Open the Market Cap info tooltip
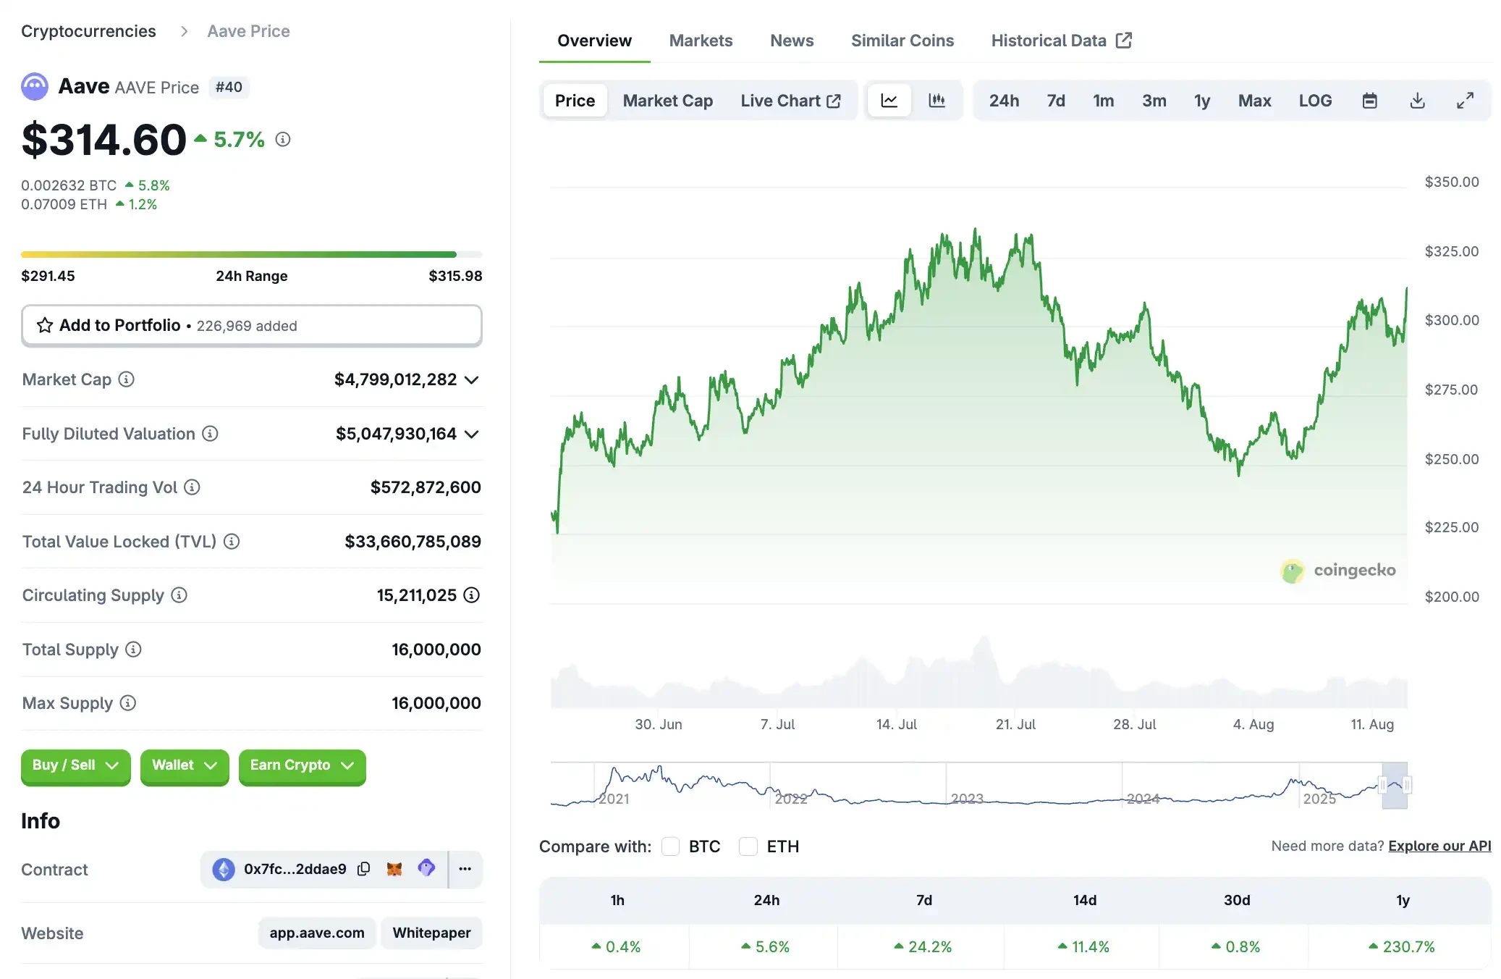Screen dimensions: 1501x979 coord(127,379)
